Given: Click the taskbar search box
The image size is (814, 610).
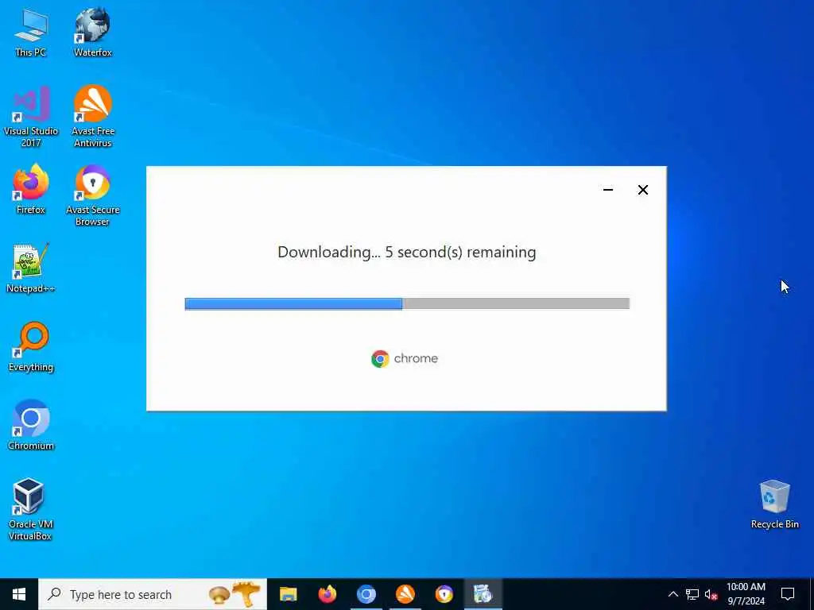Looking at the screenshot, I should tap(153, 594).
